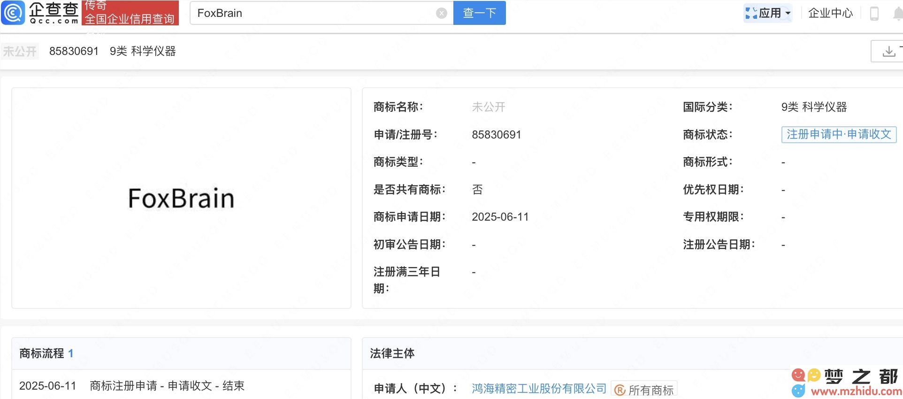The width and height of the screenshot is (903, 399).
Task: Clear the FoxBrain search field
Action: coord(441,13)
